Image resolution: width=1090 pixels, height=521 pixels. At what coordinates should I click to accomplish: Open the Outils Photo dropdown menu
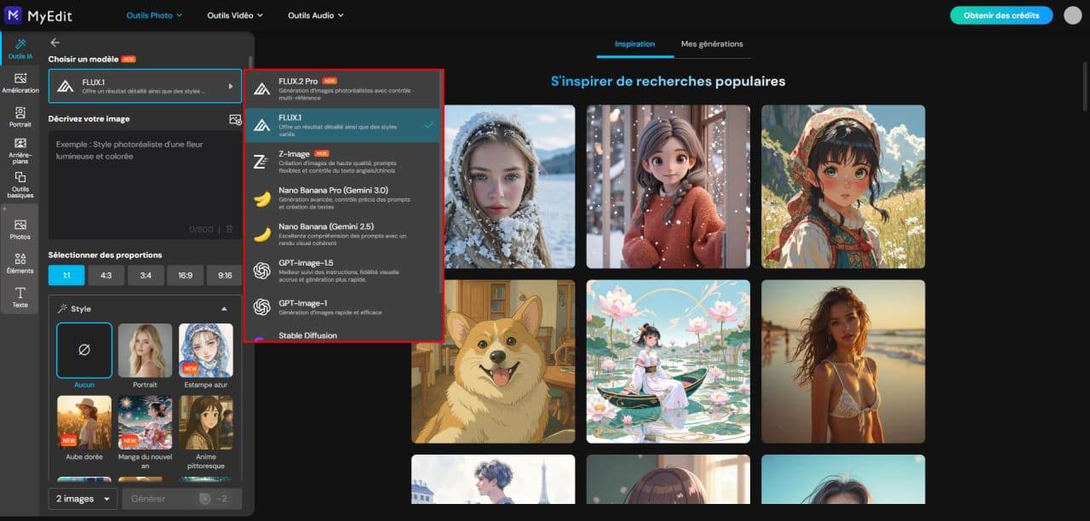152,15
